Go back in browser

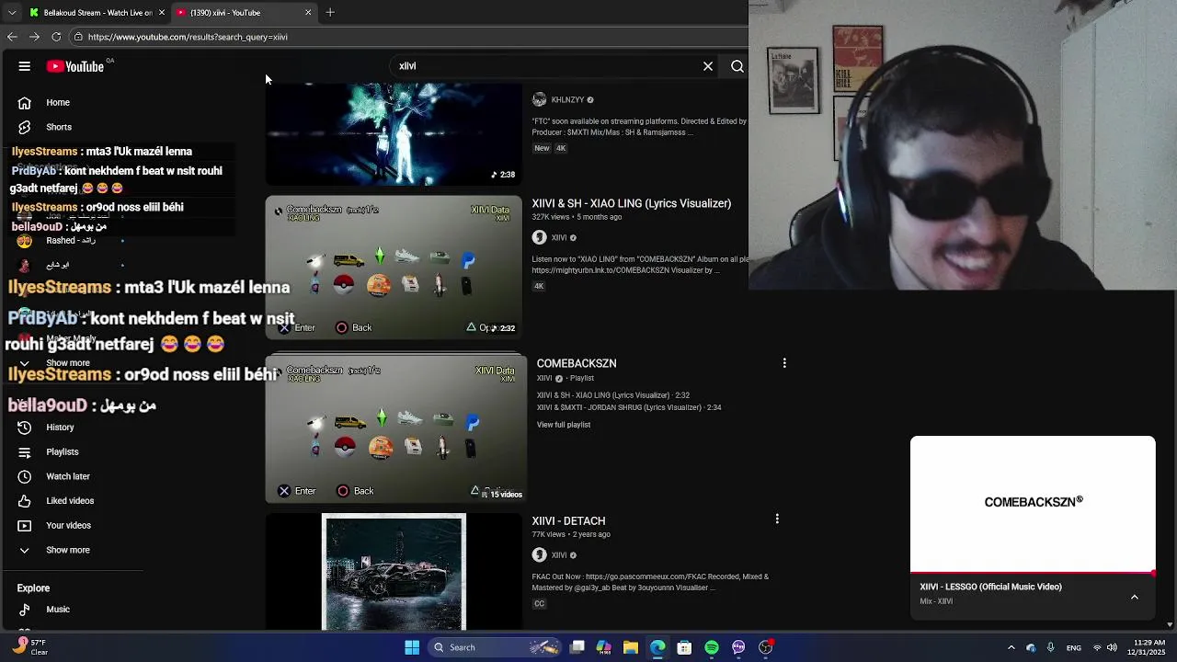[x=12, y=37]
